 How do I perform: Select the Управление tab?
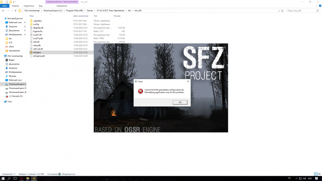pyautogui.click(x=62, y=6)
